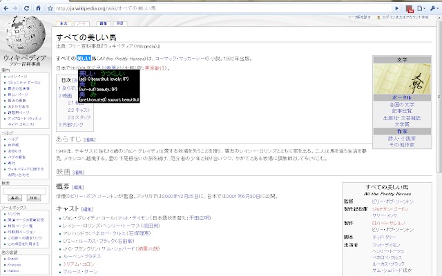Open the red 納屋六朗 link
Viewport: 442px width, 276px height.
(x=148, y=249)
